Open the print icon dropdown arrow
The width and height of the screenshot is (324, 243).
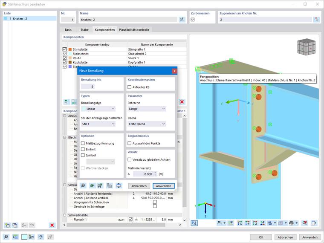coord(297,223)
